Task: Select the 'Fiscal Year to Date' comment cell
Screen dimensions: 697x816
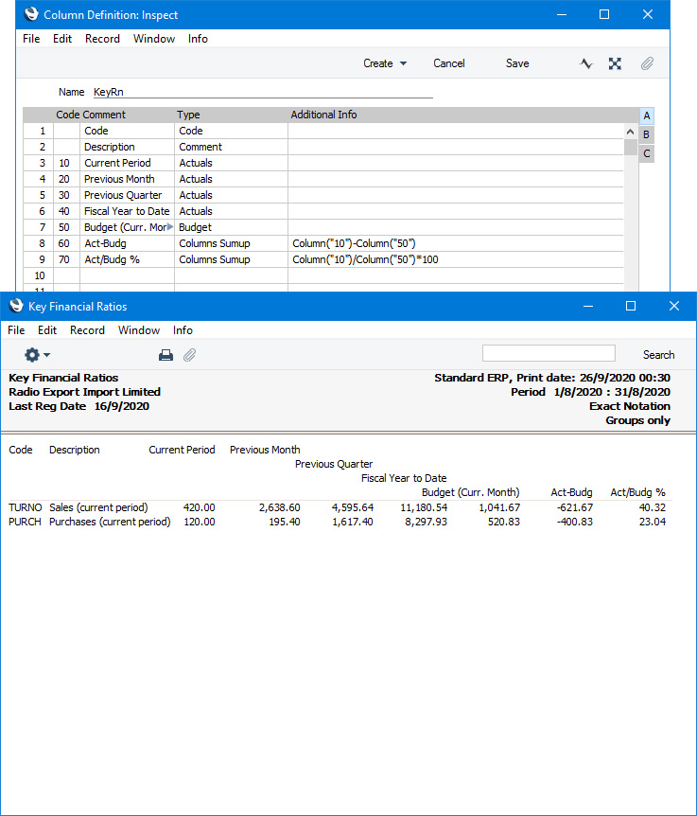Action: [127, 211]
